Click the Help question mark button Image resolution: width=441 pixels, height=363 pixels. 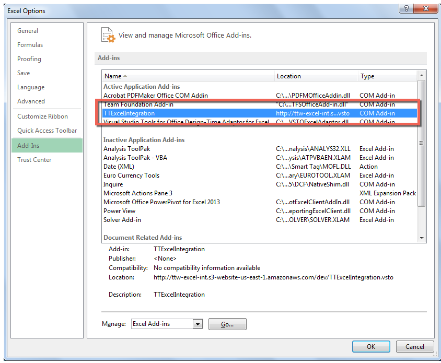pos(406,8)
